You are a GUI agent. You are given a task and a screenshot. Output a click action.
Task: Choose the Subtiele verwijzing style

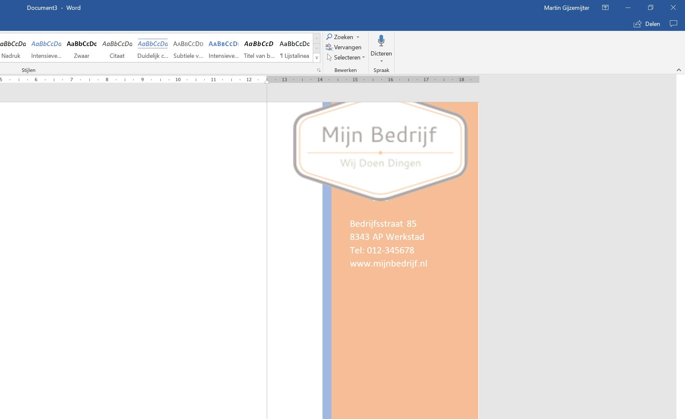[x=188, y=49]
